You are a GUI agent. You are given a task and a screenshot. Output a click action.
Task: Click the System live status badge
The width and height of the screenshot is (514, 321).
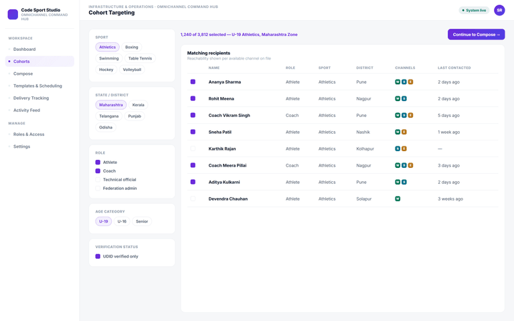tap(474, 10)
